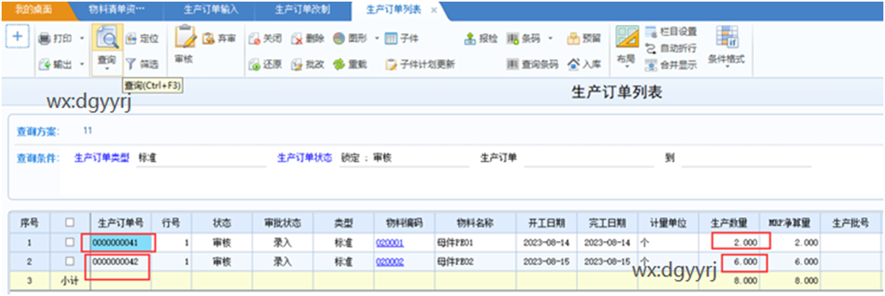Expand the 布局 dropdown arrow
The height and width of the screenshot is (296, 885).
[x=627, y=66]
